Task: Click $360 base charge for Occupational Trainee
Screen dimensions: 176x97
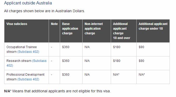Action: click(x=66, y=47)
